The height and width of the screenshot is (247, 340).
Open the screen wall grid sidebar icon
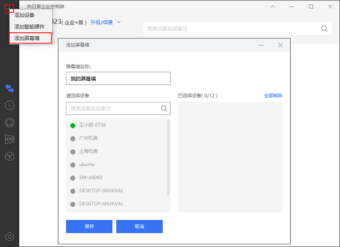point(10,139)
